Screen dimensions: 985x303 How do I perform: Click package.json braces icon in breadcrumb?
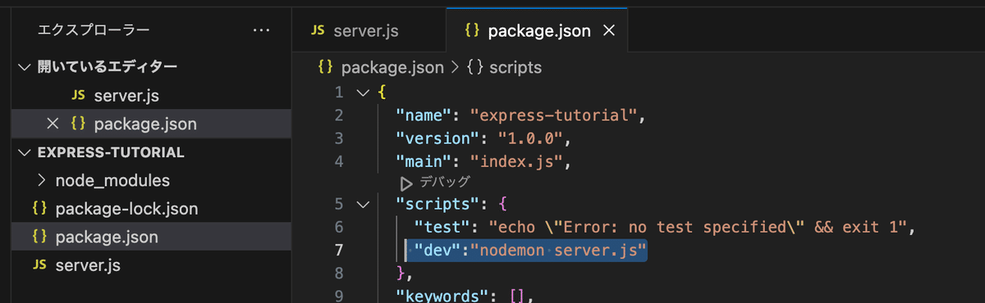coord(325,67)
